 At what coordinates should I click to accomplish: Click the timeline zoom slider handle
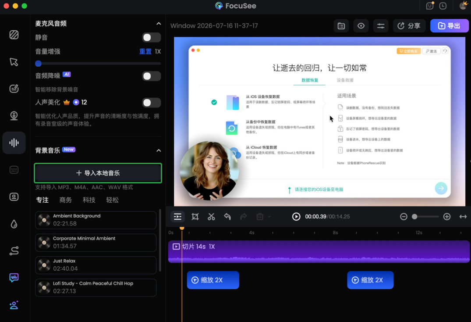tap(414, 216)
